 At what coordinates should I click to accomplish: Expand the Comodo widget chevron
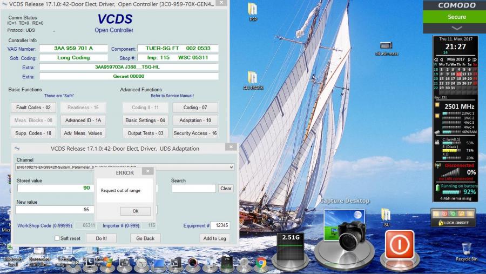point(457,28)
